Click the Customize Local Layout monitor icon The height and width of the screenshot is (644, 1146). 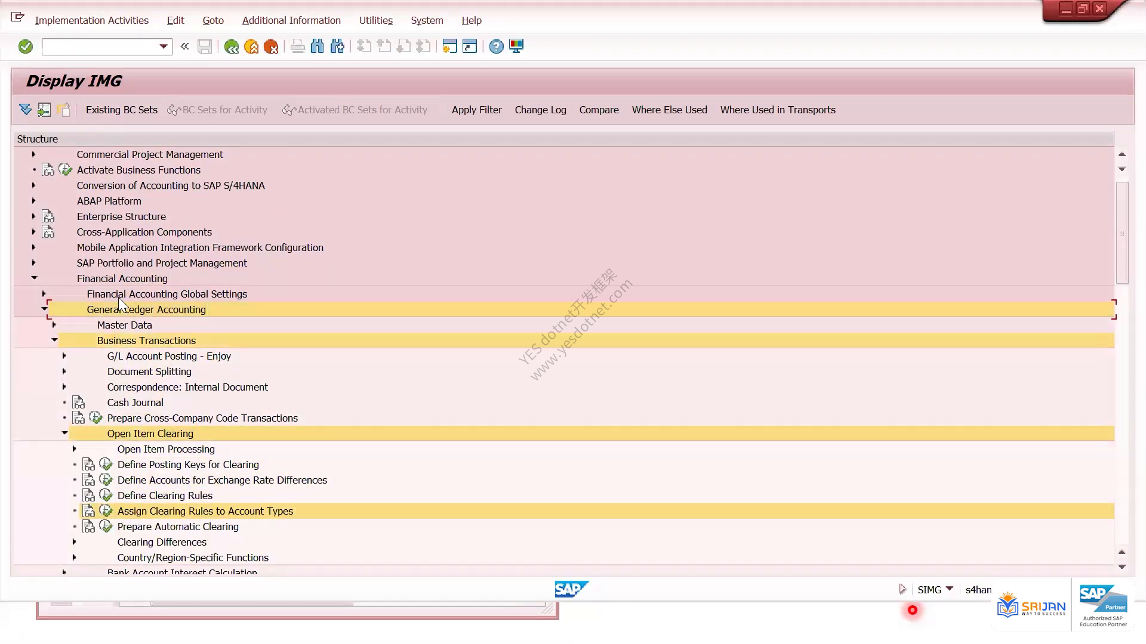(516, 47)
